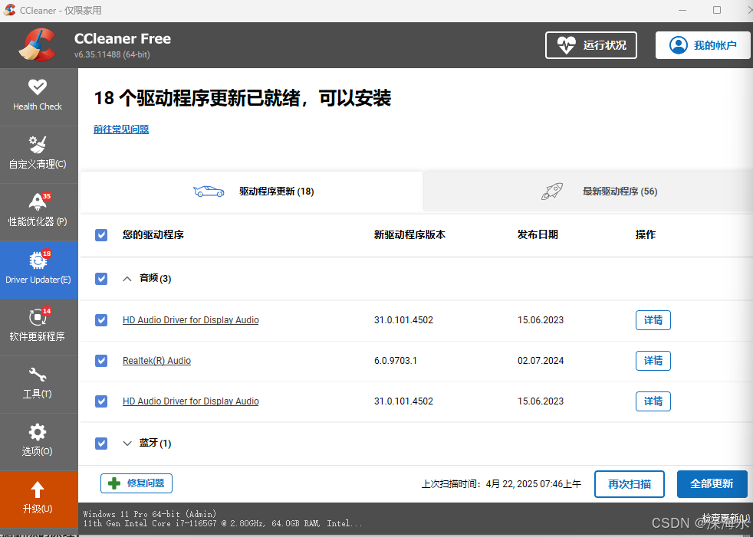Image resolution: width=753 pixels, height=537 pixels.
Task: Uncheck the Realtek(R) Audio checkbox
Action: pyautogui.click(x=101, y=360)
